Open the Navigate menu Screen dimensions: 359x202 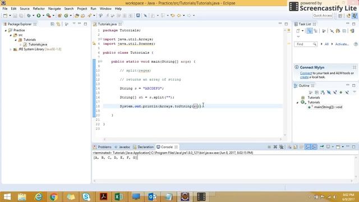pyautogui.click(x=54, y=8)
